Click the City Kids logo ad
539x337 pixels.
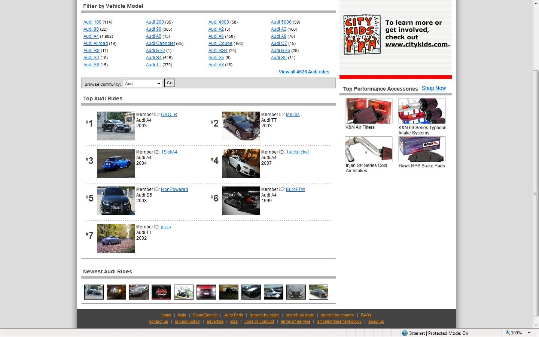362,34
